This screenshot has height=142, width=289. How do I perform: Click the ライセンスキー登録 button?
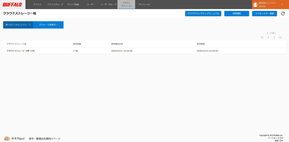click(x=264, y=14)
